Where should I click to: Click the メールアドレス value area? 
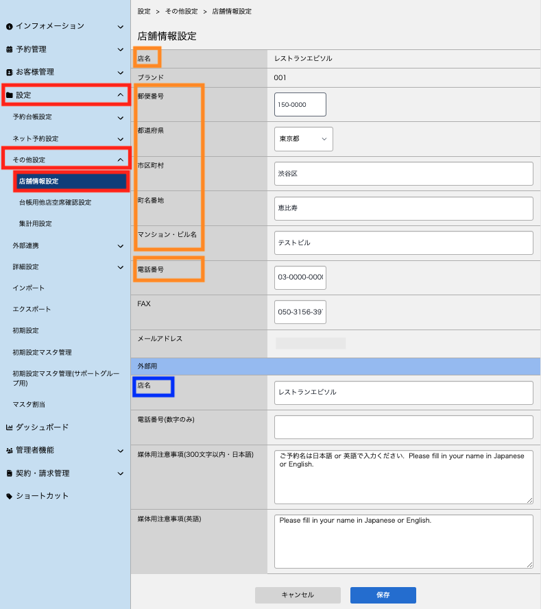pyautogui.click(x=311, y=343)
